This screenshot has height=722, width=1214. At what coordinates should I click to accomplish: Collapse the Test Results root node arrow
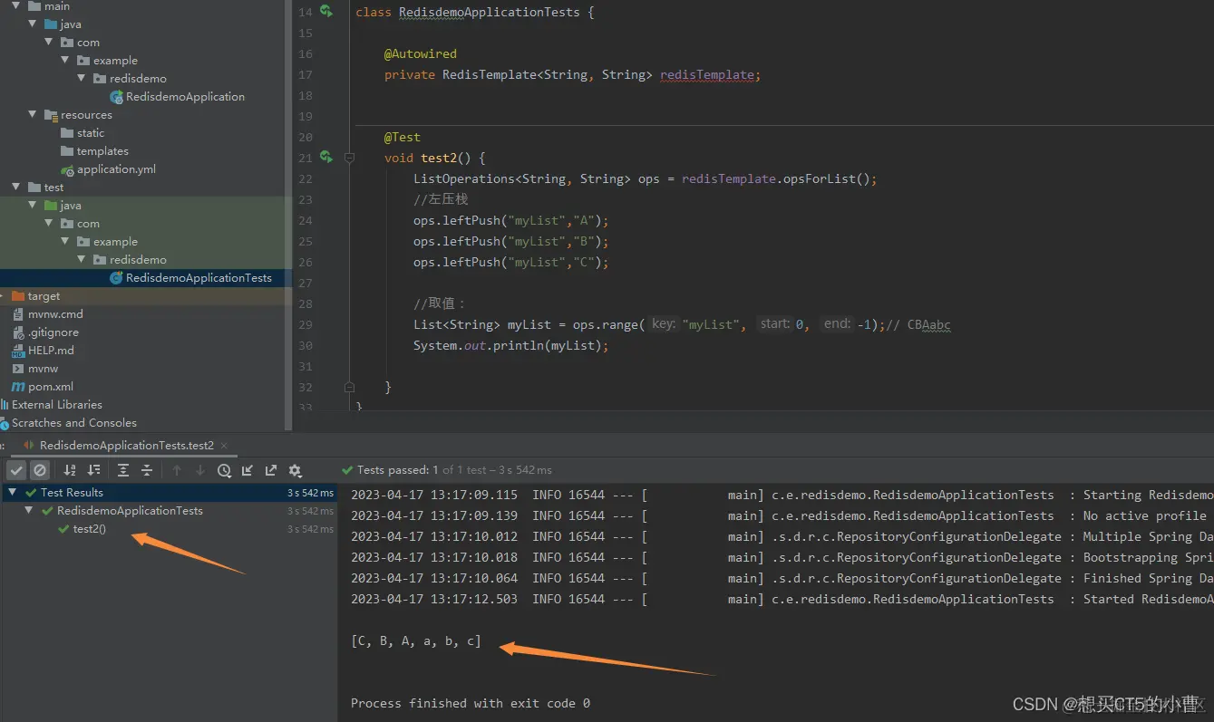pyautogui.click(x=15, y=493)
